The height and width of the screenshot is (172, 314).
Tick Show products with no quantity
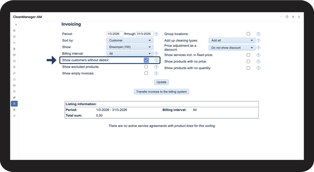point(248,68)
